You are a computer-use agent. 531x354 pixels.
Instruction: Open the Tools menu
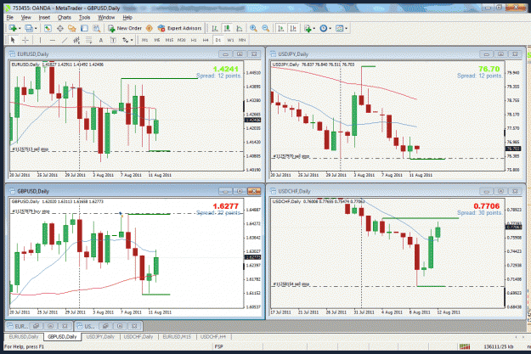(x=84, y=18)
